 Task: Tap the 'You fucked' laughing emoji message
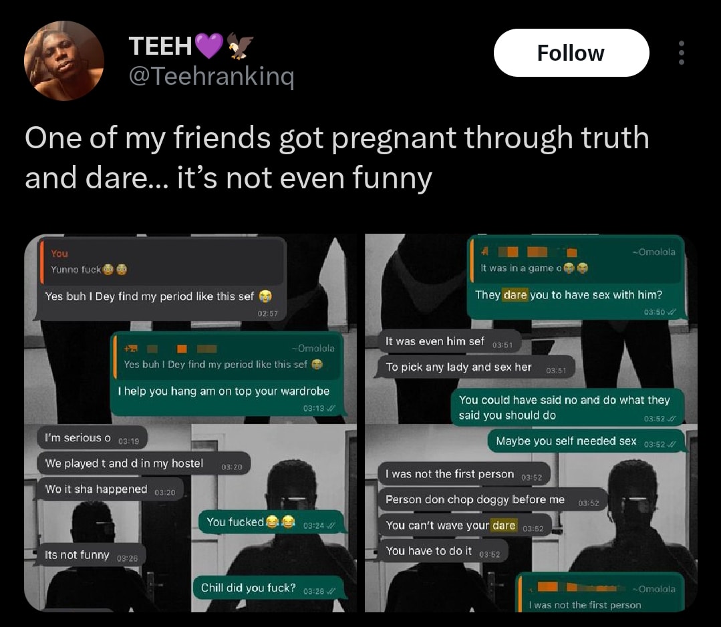(271, 521)
